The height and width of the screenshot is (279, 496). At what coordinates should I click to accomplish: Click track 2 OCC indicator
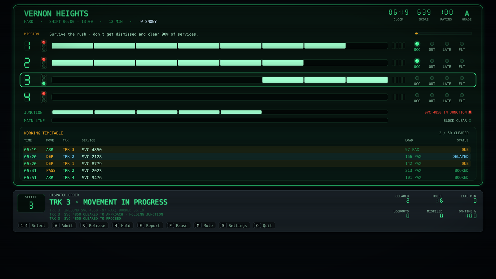pyautogui.click(x=417, y=61)
